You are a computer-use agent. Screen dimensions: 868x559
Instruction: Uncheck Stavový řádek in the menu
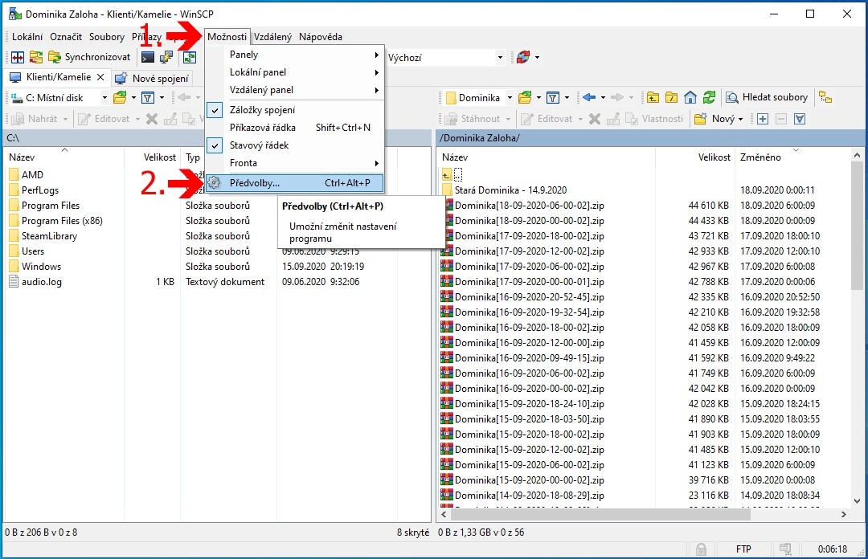pyautogui.click(x=259, y=145)
